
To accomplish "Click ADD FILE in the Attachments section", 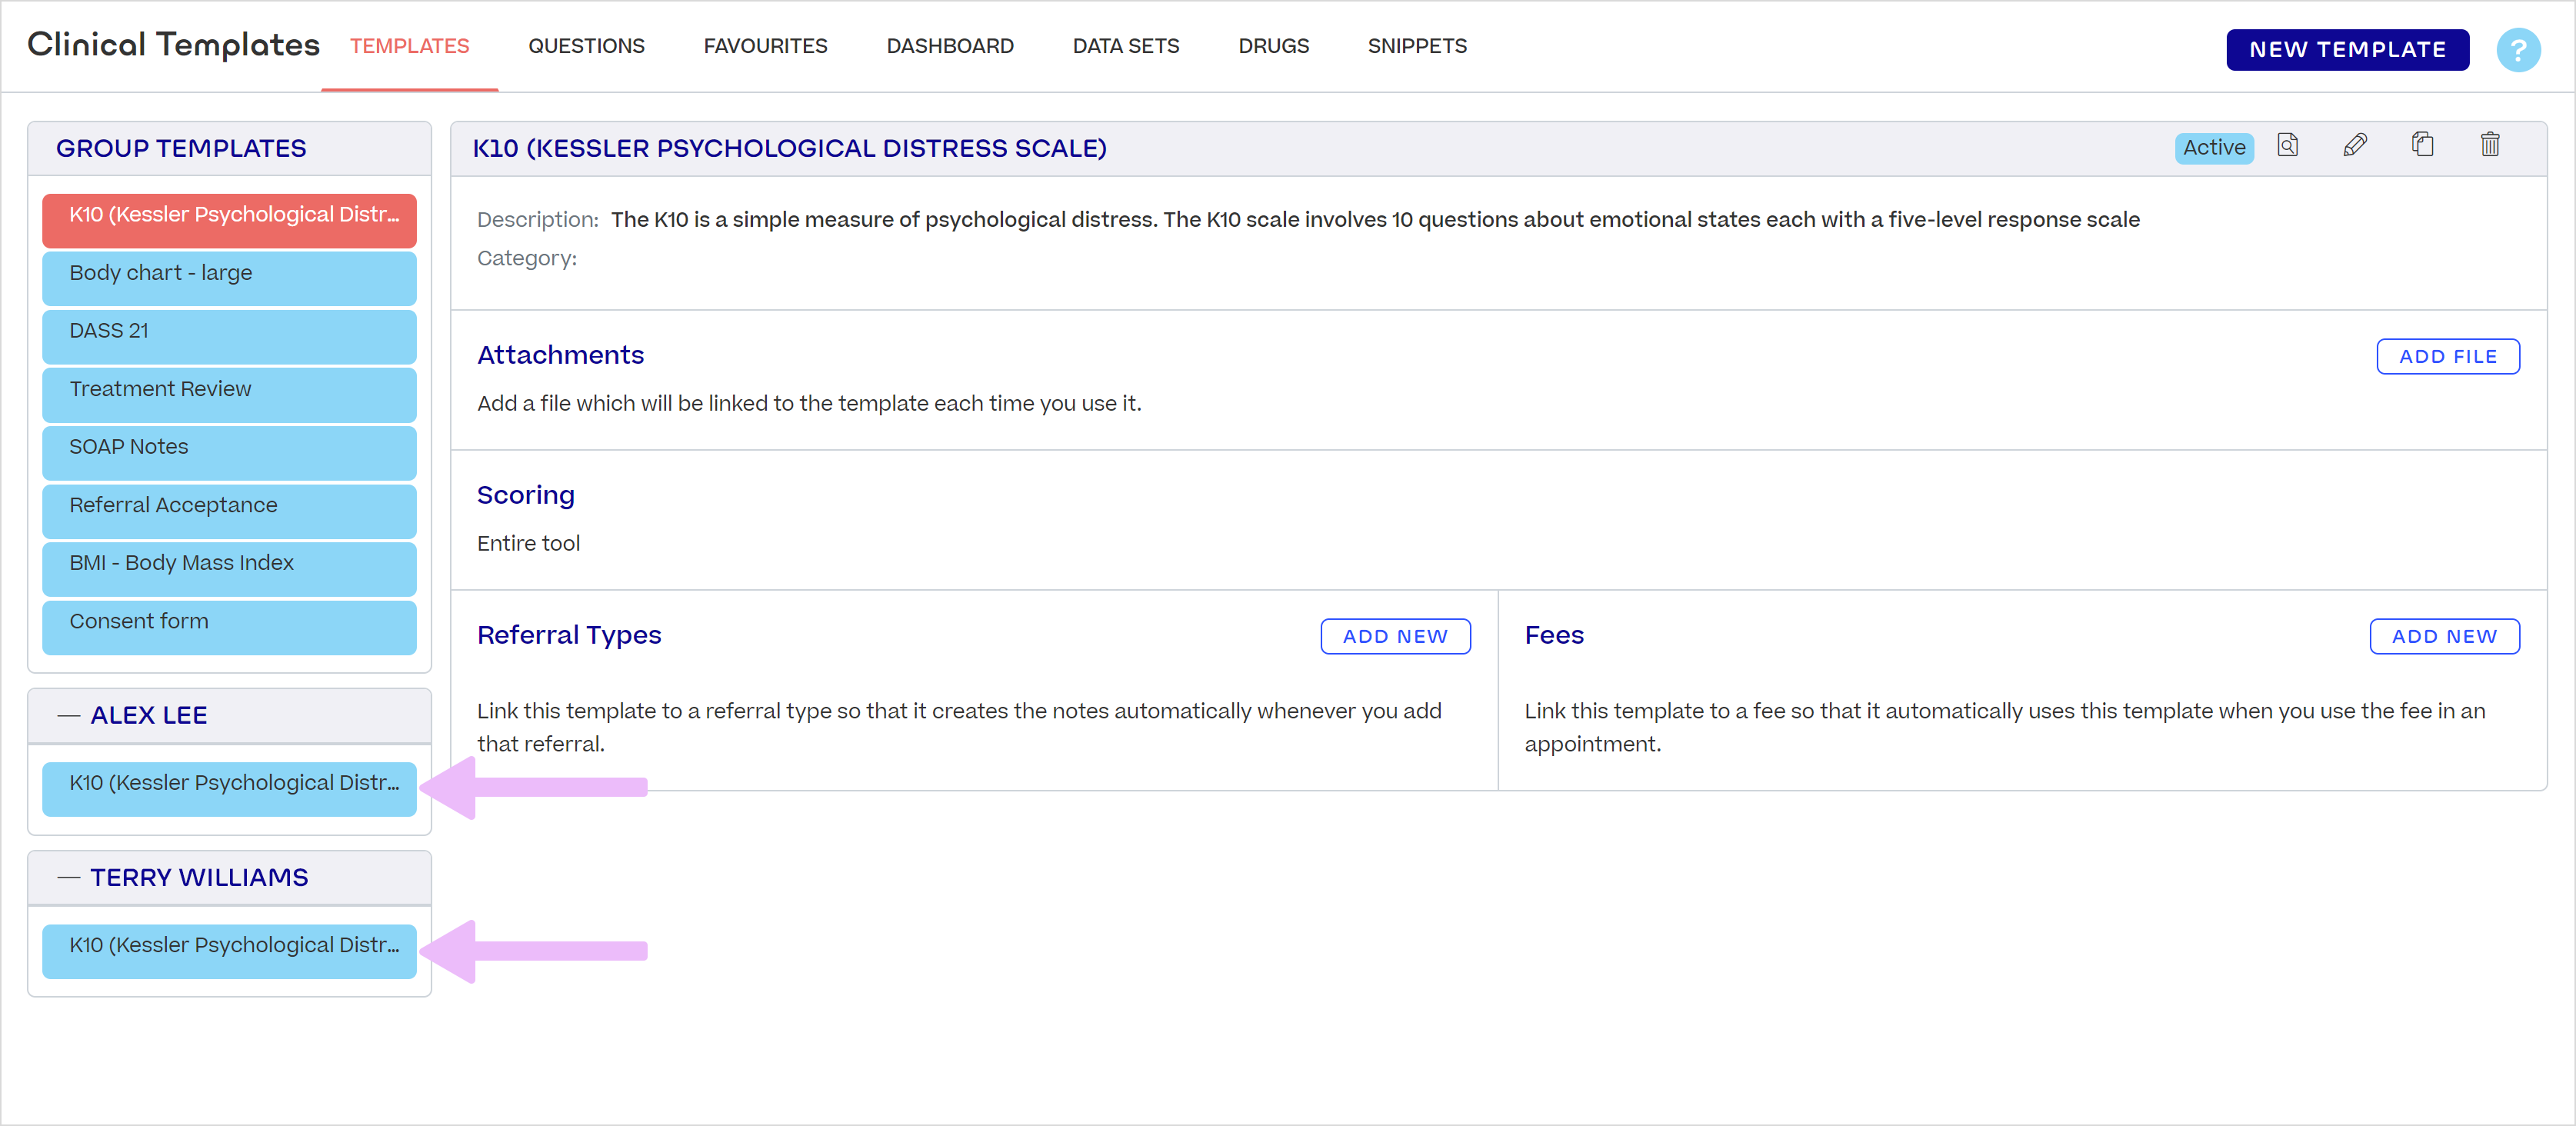I will pos(2448,356).
